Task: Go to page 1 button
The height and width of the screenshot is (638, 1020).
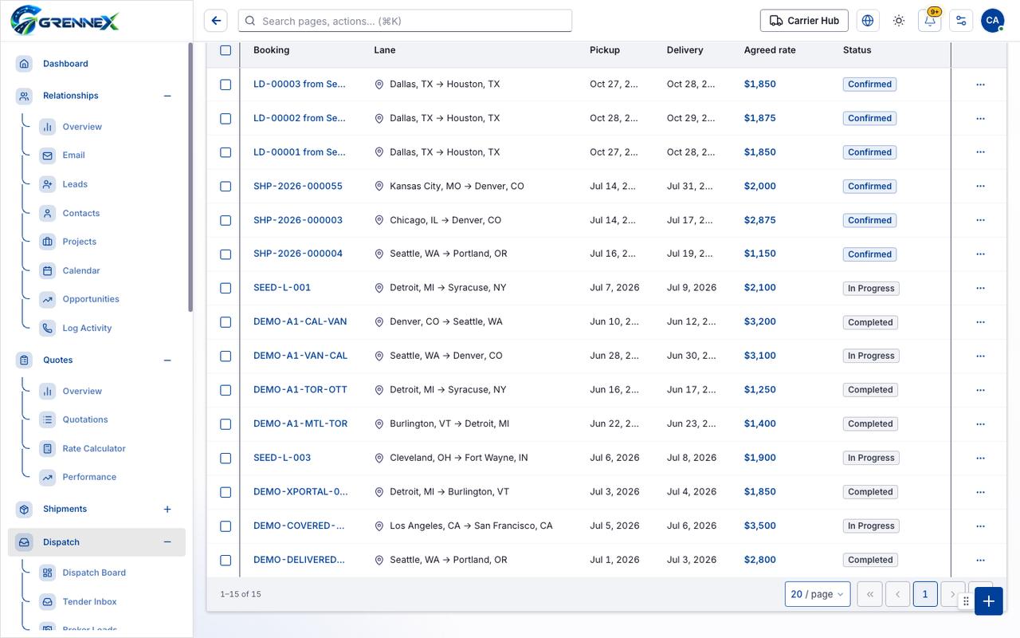Action: click(x=925, y=594)
